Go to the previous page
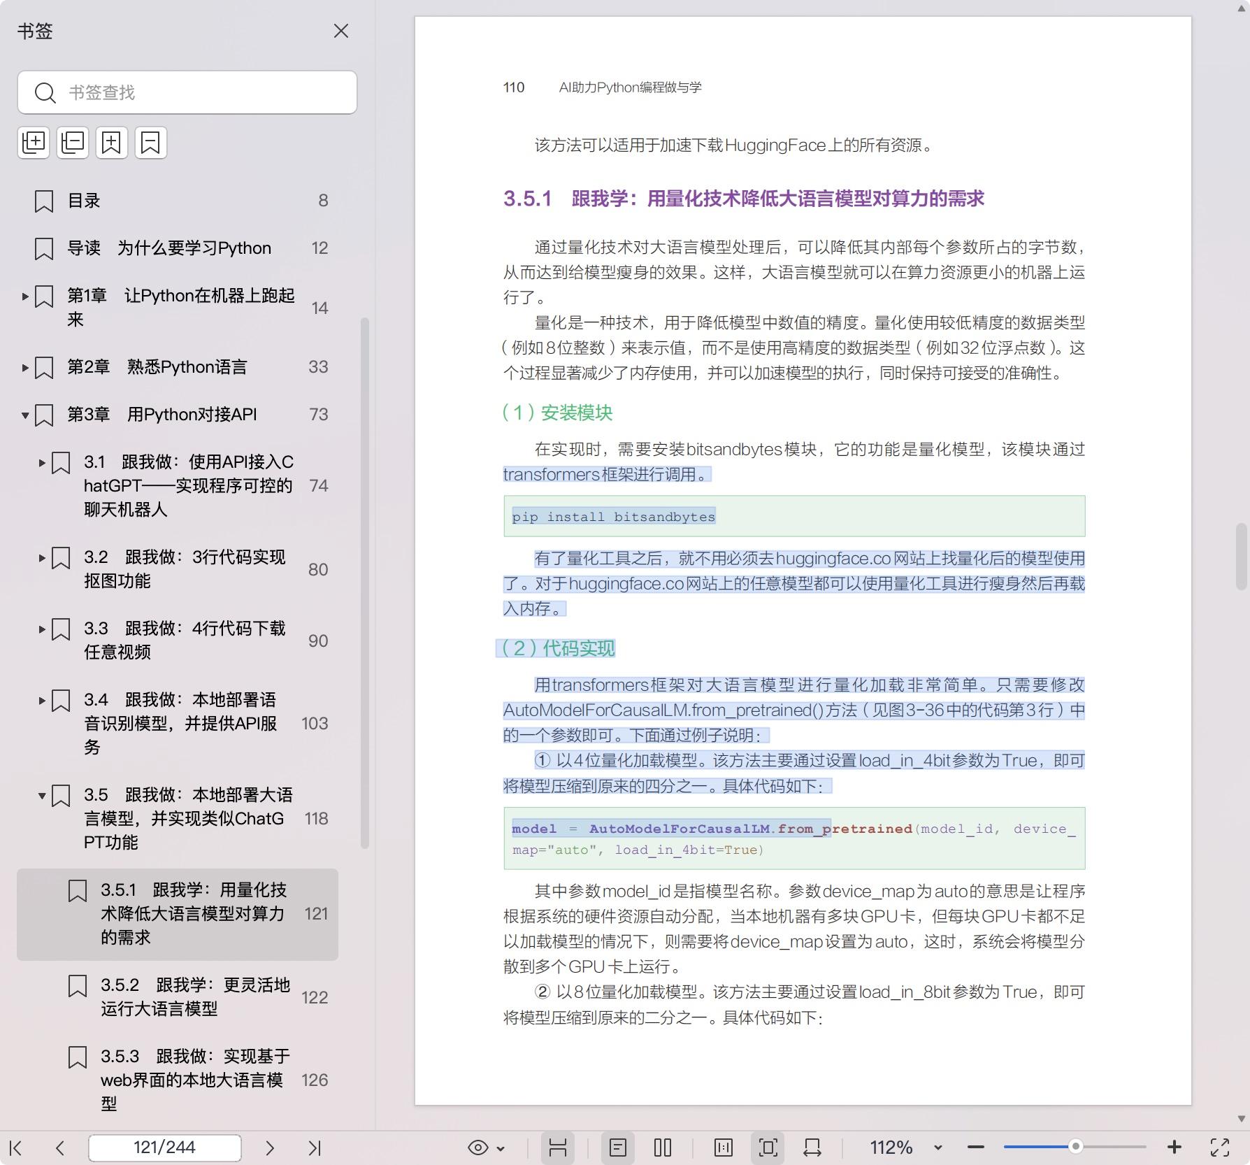Image resolution: width=1250 pixels, height=1165 pixels. pyautogui.click(x=60, y=1148)
